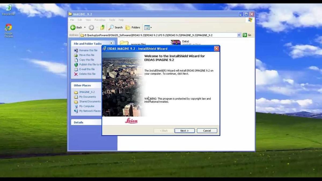Screen dimensions: 322x181
Task: Click the Up folder icon
Action: click(103, 27)
